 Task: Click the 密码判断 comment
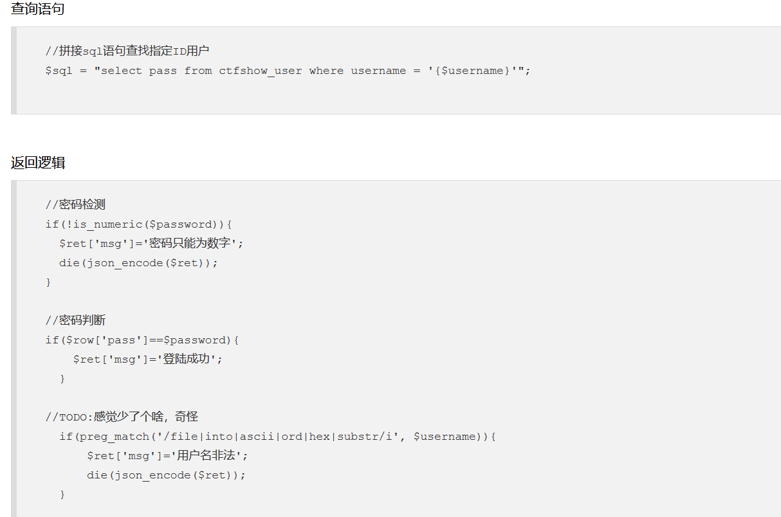(75, 321)
